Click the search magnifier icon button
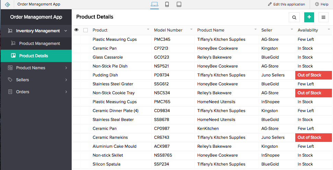 (x=294, y=17)
